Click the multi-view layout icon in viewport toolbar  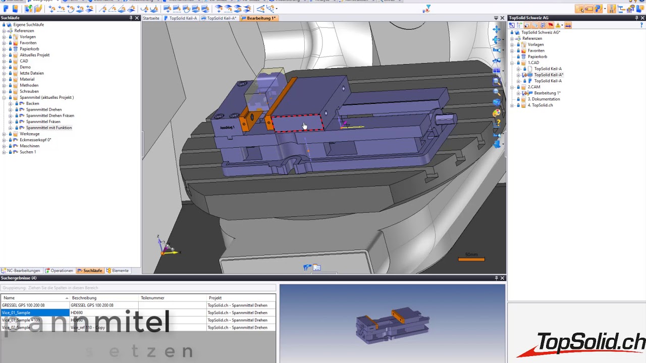point(497,71)
